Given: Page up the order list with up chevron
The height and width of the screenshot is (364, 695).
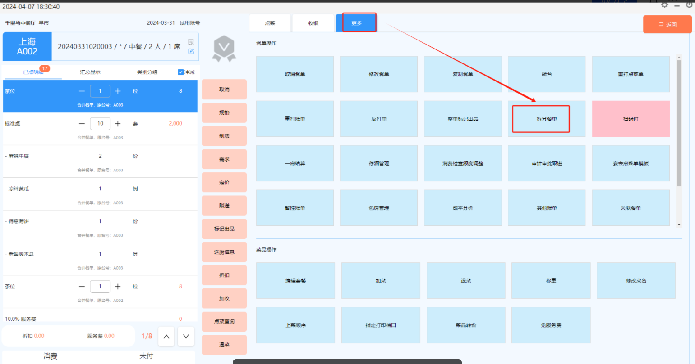Looking at the screenshot, I should pyautogui.click(x=166, y=337).
